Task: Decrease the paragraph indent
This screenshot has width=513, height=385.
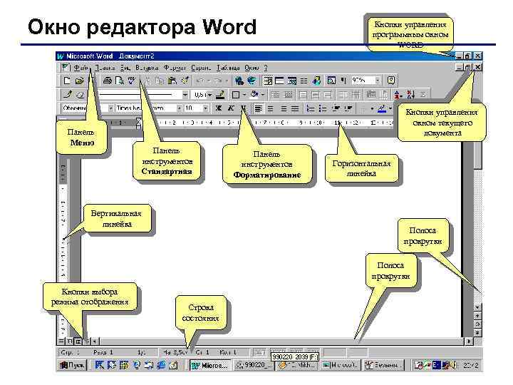Action: pyautogui.click(x=336, y=108)
